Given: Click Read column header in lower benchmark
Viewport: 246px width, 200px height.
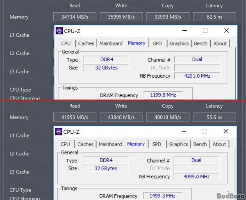Looking at the screenshot, I should tap(75, 106).
